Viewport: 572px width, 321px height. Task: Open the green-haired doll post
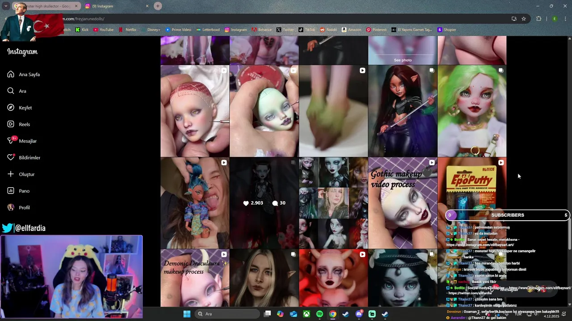point(472,111)
